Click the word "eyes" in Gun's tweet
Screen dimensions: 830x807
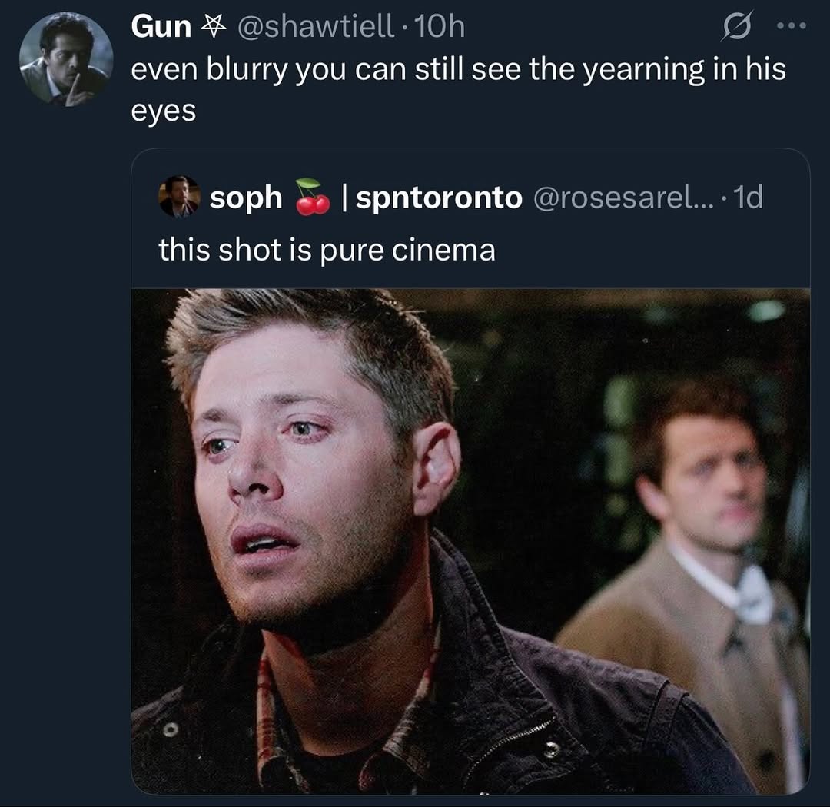(163, 111)
